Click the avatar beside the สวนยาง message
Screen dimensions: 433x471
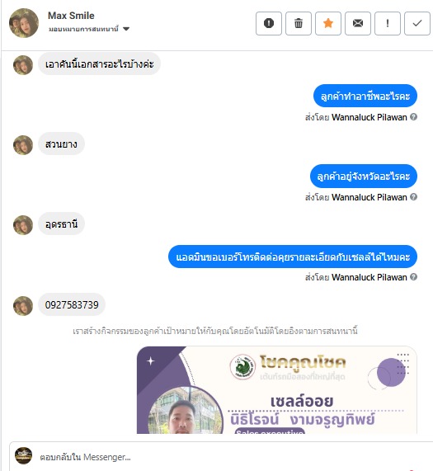(x=23, y=145)
